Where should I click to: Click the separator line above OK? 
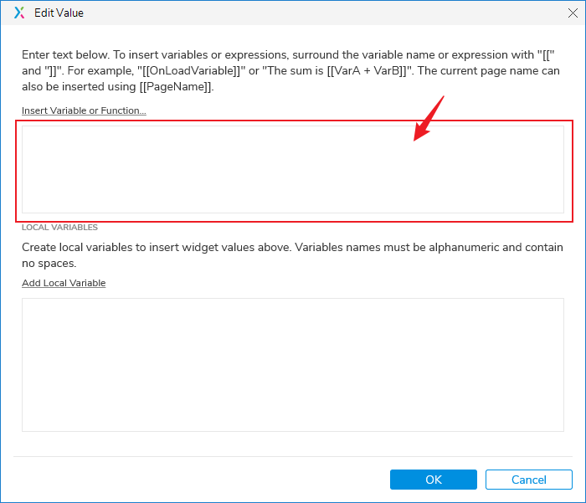tap(292, 456)
